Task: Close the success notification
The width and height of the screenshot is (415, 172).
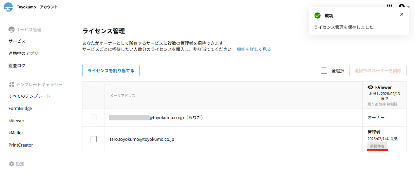Action: point(402,14)
